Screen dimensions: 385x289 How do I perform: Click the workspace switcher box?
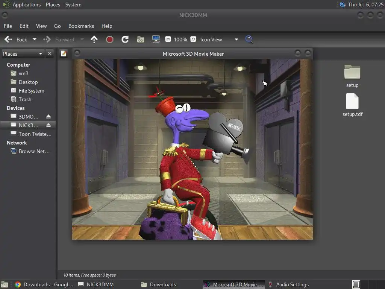coord(356,284)
